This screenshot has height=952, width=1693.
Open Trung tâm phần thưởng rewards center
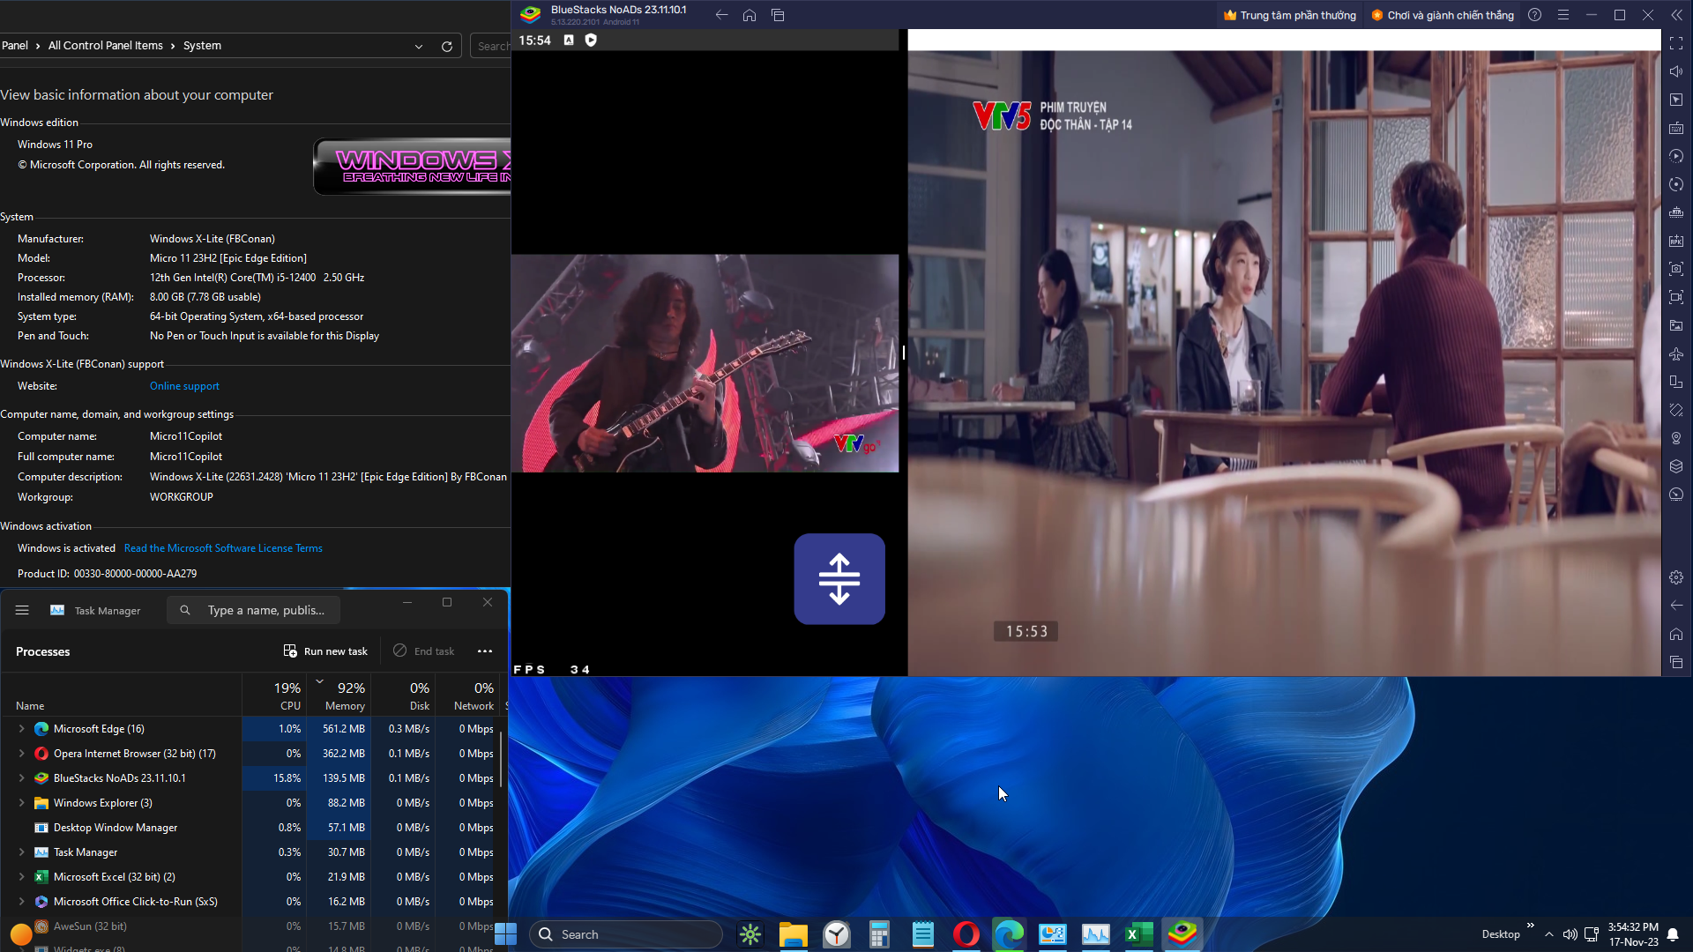click(1289, 15)
